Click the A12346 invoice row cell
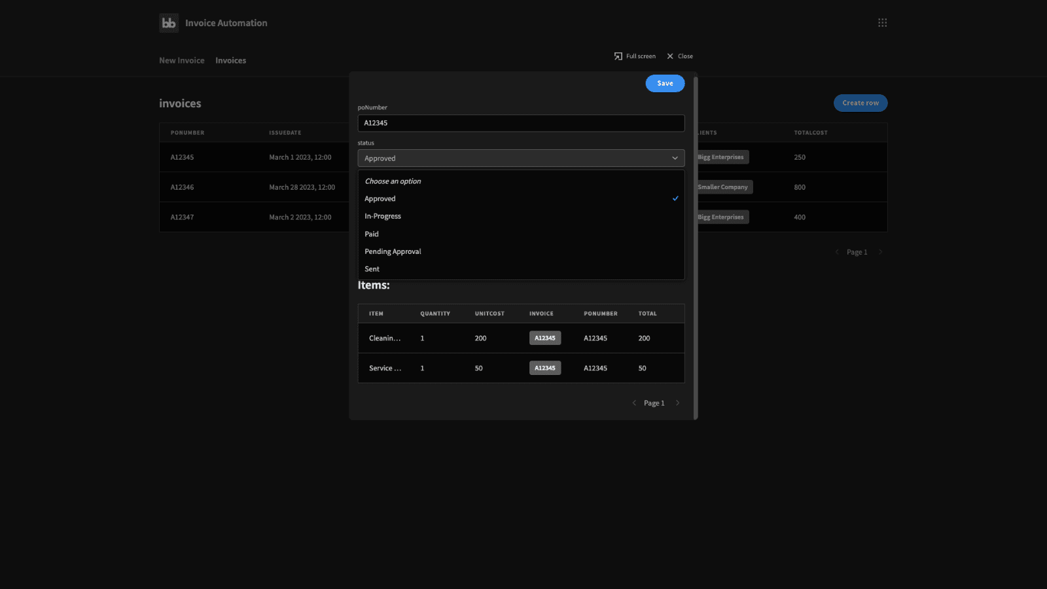This screenshot has width=1047, height=589. (x=183, y=187)
